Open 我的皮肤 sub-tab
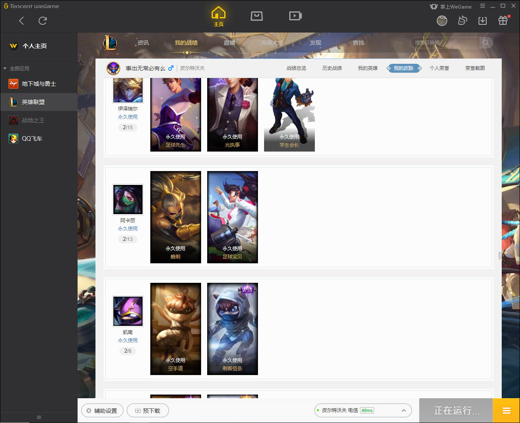The image size is (520, 423). 404,68
